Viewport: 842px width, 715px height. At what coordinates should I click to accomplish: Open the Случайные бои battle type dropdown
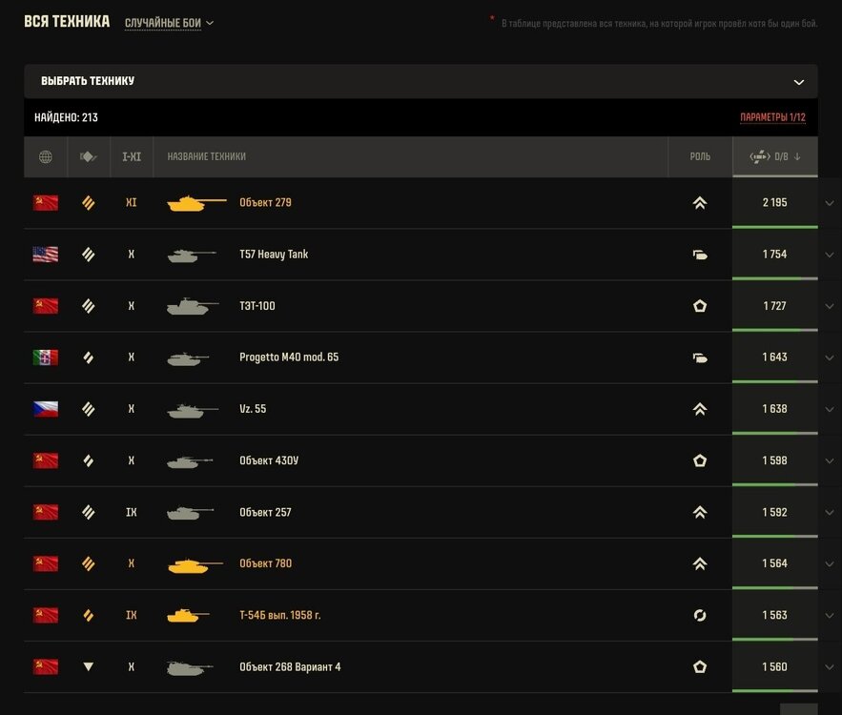[x=169, y=23]
